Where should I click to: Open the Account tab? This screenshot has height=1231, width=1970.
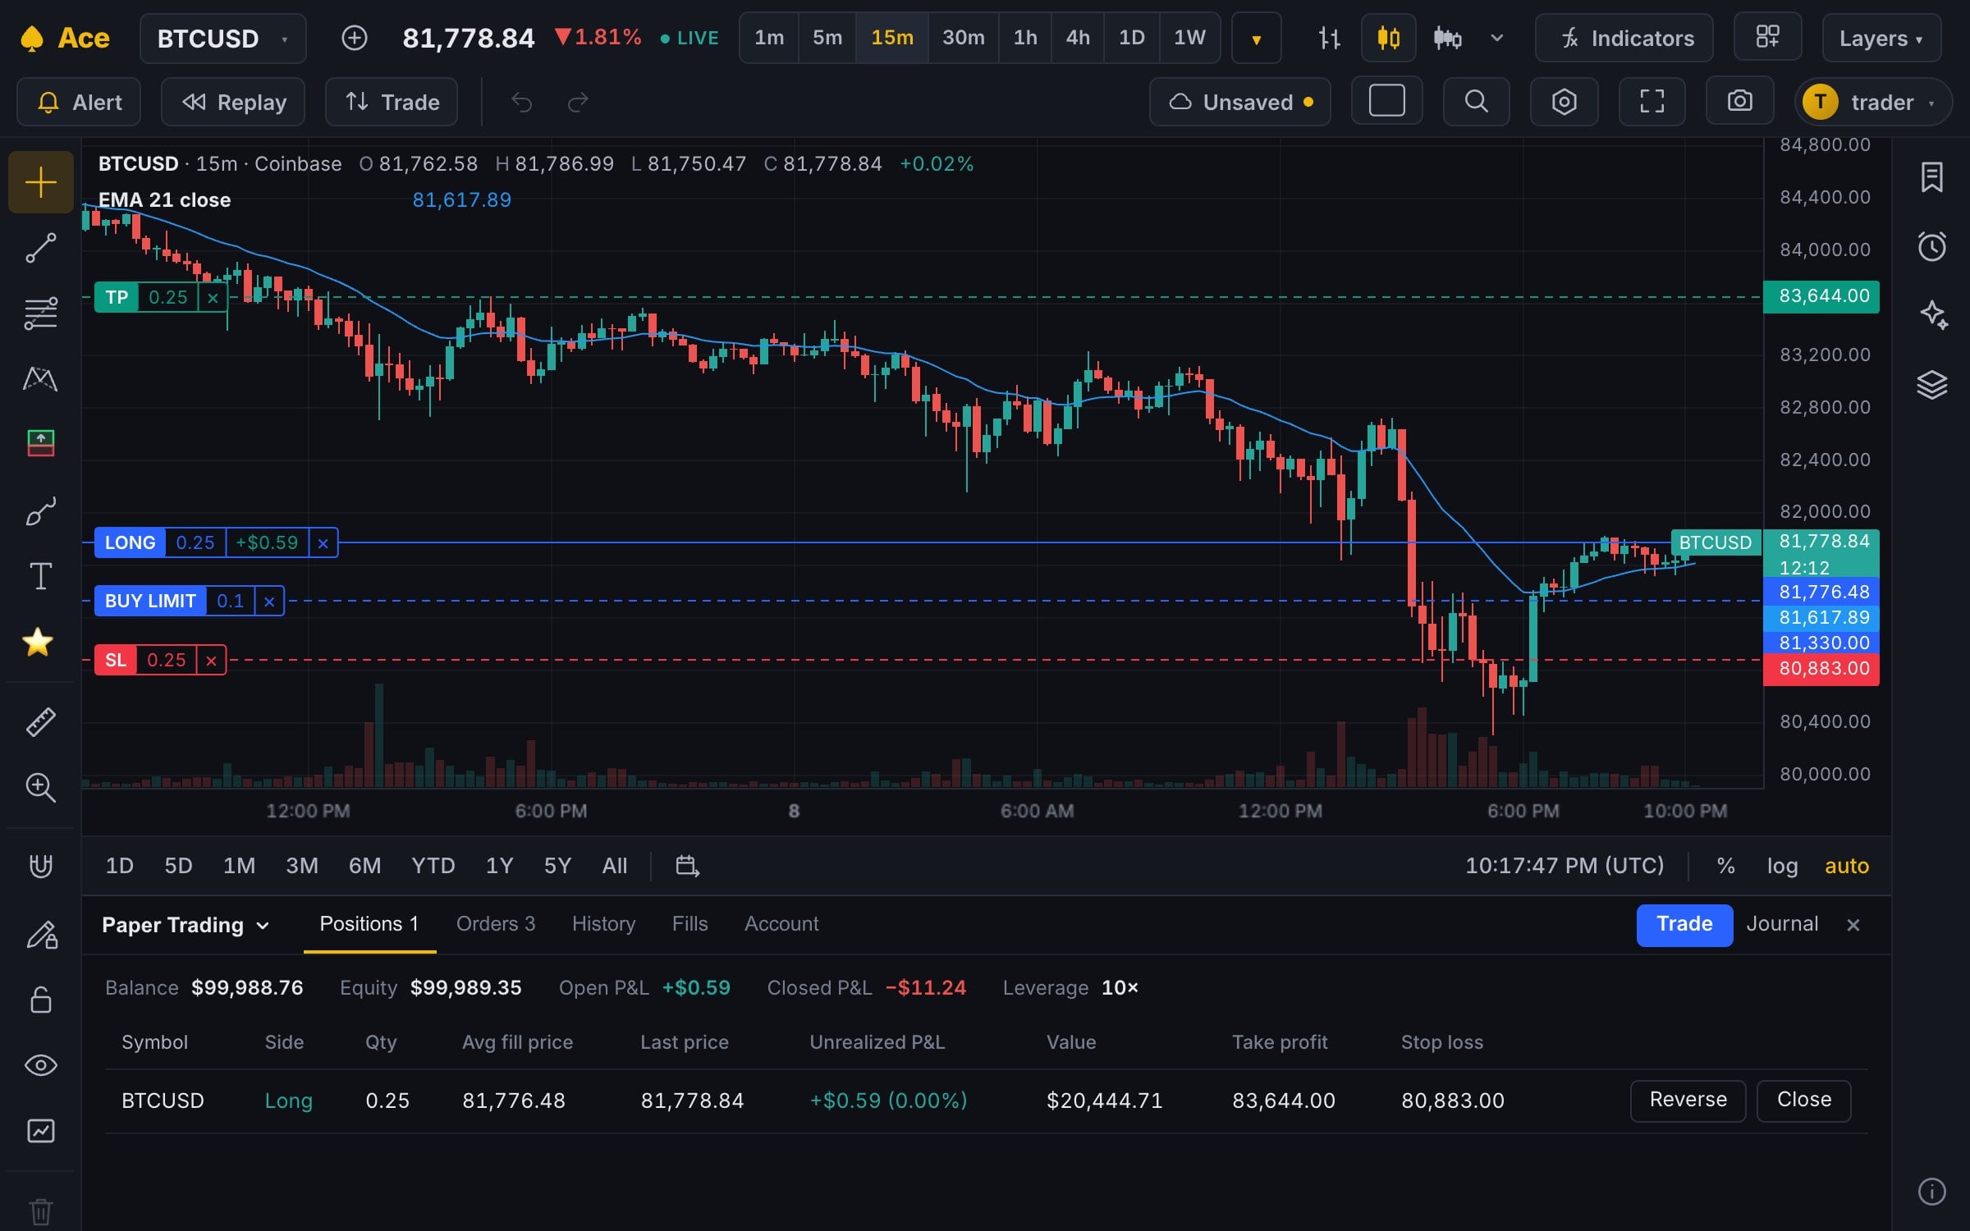click(x=781, y=924)
